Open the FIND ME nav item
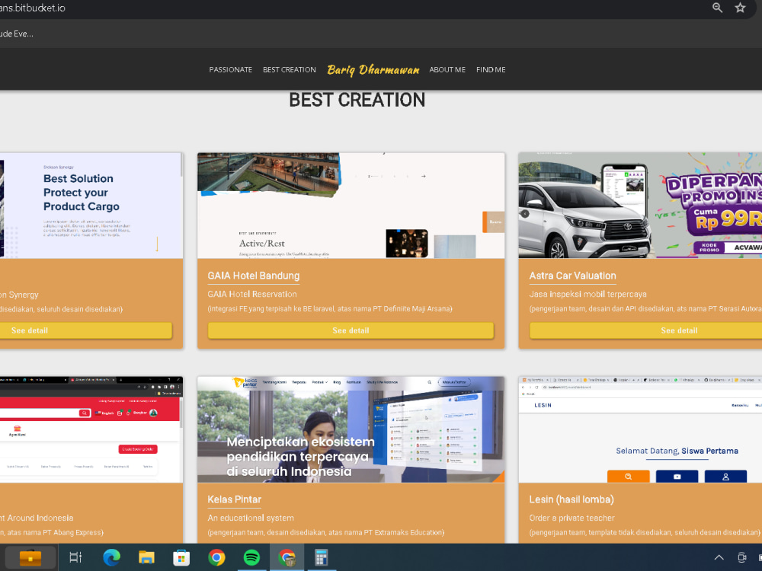 coord(491,69)
